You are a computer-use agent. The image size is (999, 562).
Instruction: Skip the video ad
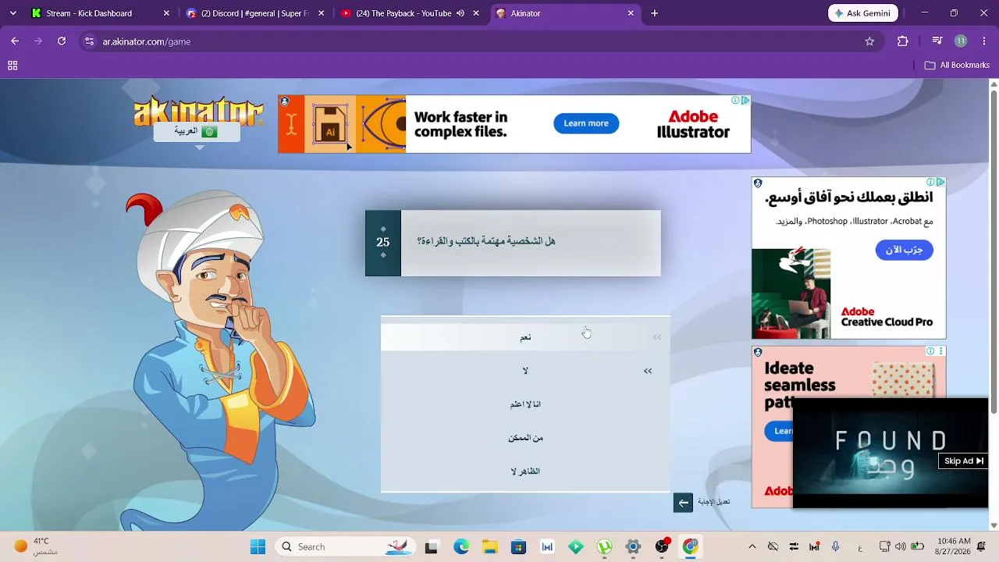963,461
